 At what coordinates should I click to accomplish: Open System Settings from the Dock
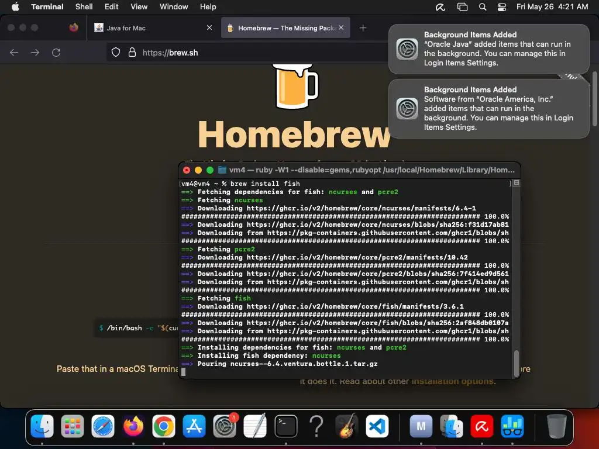tap(225, 426)
